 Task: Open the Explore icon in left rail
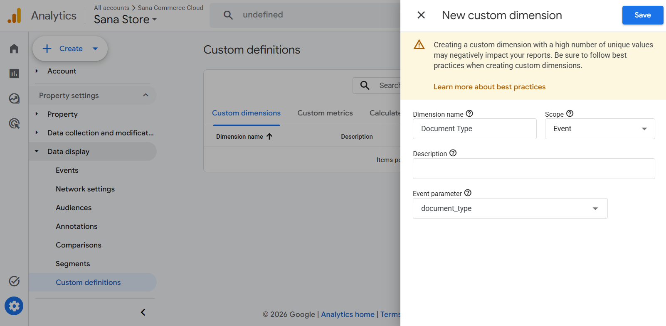pyautogui.click(x=14, y=98)
